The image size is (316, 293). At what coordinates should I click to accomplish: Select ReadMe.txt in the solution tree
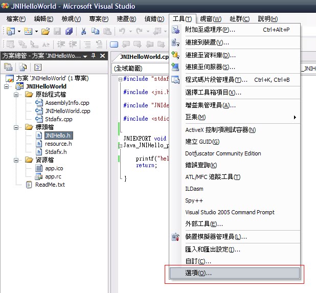point(50,185)
